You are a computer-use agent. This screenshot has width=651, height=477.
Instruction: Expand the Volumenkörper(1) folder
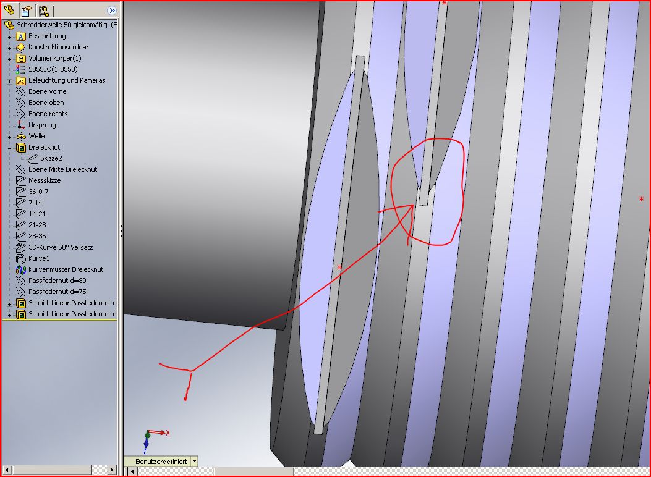coord(9,59)
